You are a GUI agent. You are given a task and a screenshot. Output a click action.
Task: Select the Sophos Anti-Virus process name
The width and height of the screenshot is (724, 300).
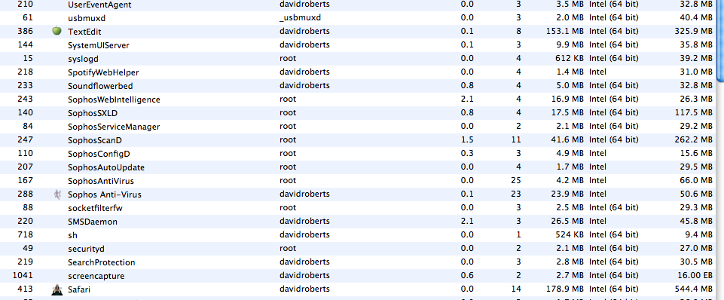(x=105, y=194)
